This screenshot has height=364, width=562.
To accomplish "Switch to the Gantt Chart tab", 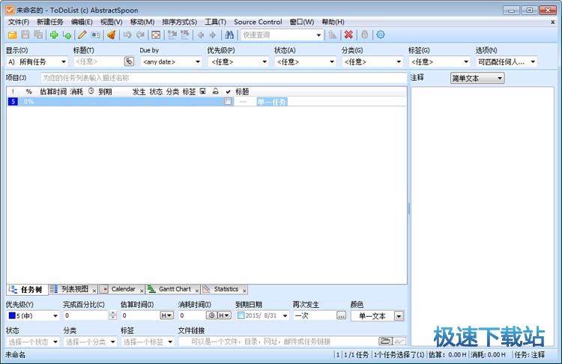I will [174, 289].
